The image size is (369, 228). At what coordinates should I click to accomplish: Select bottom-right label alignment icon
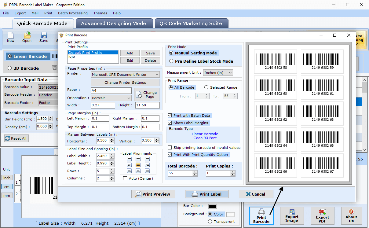(x=147, y=171)
